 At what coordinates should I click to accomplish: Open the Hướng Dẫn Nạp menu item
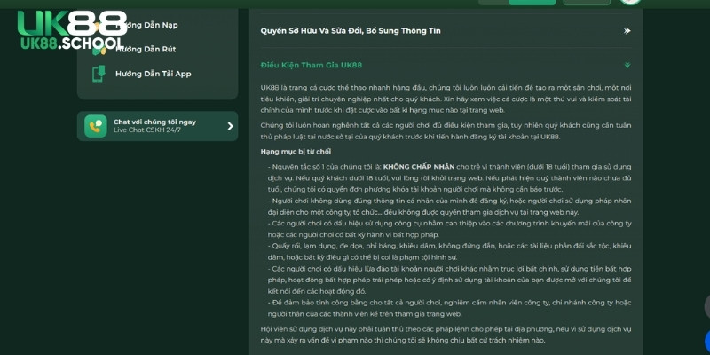[x=146, y=25]
